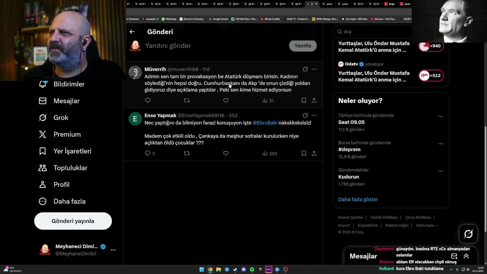
Task: Open Hizmet Şartları footer link
Action: [x=350, y=218]
